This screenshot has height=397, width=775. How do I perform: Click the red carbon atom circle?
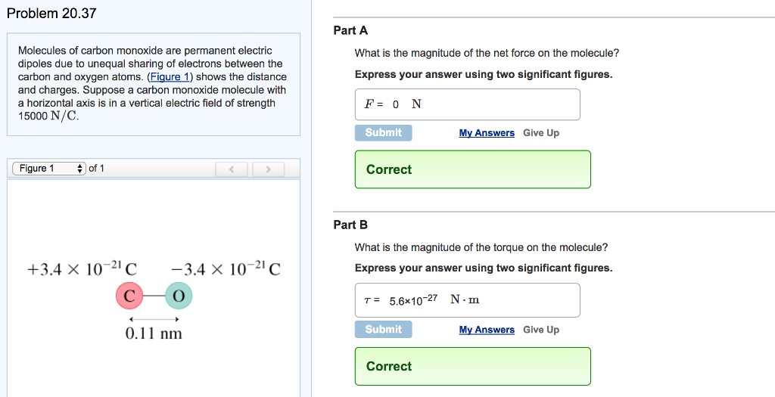[x=129, y=296]
